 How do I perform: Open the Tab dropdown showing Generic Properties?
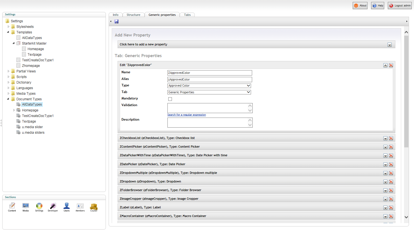(x=209, y=92)
